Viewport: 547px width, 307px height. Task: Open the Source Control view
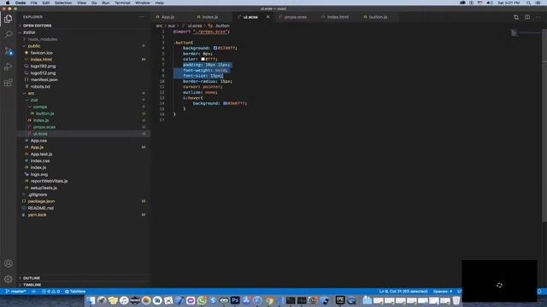point(8,51)
